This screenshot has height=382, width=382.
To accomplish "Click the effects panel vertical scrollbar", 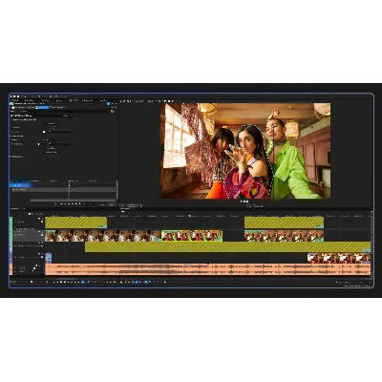I will 117,190.
